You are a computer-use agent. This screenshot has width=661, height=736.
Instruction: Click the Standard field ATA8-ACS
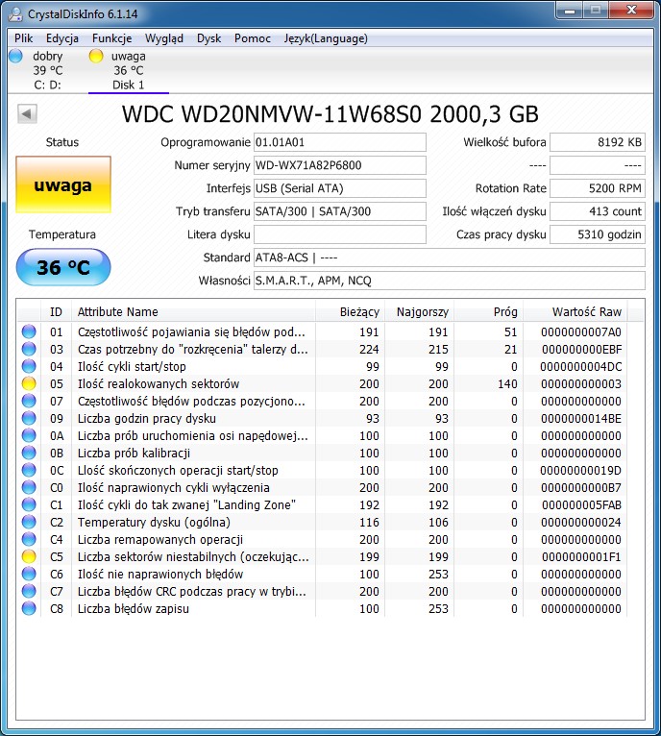coord(450,258)
